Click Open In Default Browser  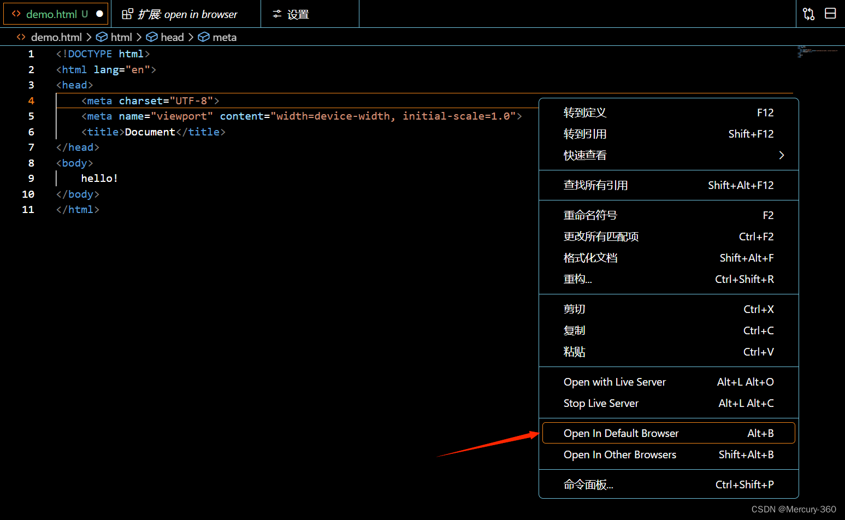tap(621, 433)
